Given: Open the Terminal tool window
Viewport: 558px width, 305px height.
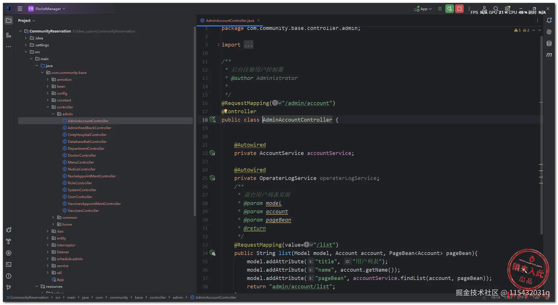Looking at the screenshot, I should 9,264.
